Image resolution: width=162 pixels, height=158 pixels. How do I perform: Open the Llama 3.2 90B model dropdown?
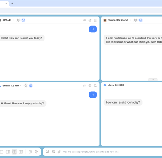[x=126, y=85]
